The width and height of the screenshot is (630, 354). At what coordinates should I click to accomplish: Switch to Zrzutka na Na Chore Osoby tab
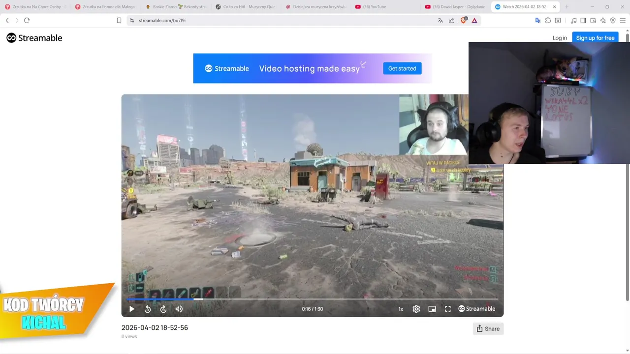35,7
